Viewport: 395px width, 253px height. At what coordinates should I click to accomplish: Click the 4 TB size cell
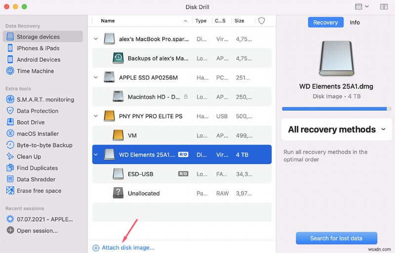242,155
